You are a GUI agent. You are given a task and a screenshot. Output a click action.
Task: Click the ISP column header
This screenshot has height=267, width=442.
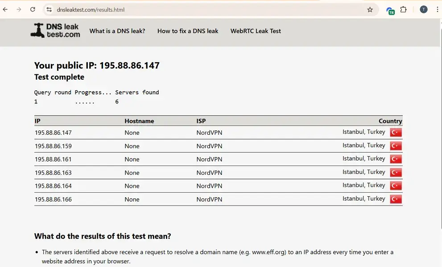(x=201, y=121)
